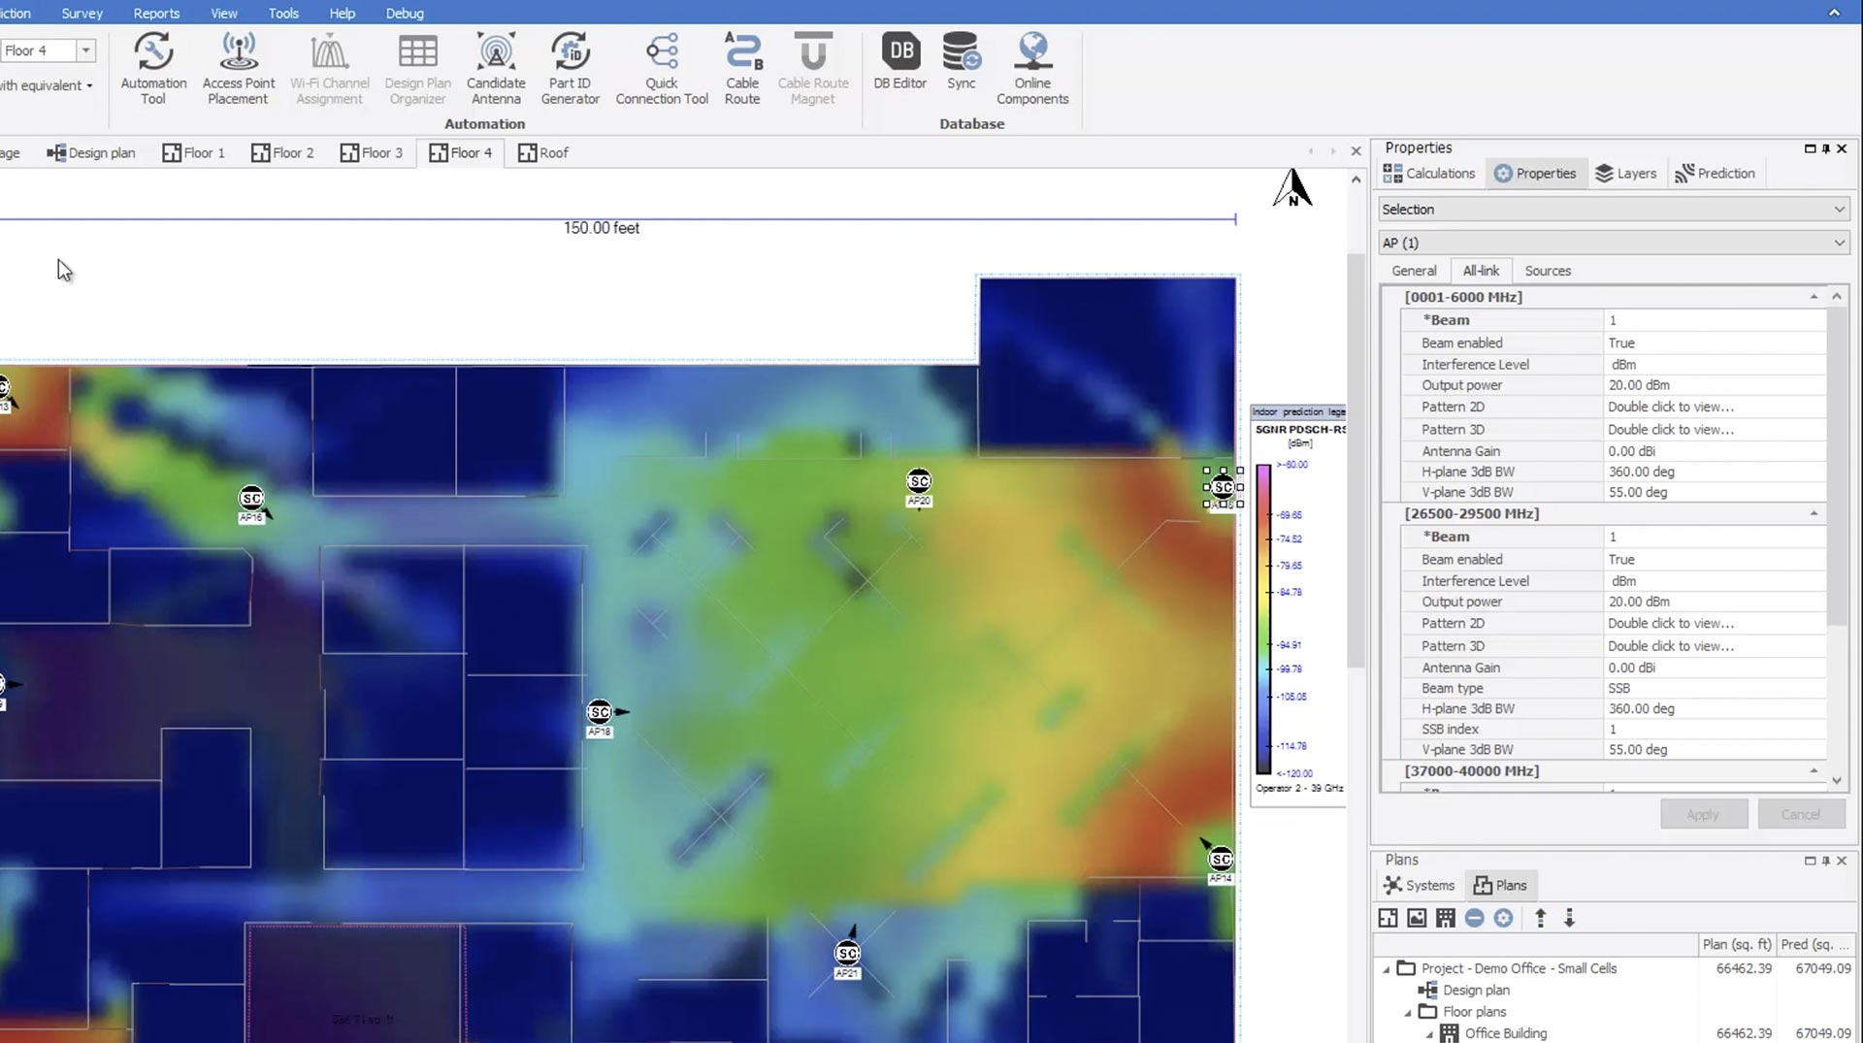Open the Access Point Placement tool
Viewport: 1863px width, 1043px height.
click(x=238, y=68)
